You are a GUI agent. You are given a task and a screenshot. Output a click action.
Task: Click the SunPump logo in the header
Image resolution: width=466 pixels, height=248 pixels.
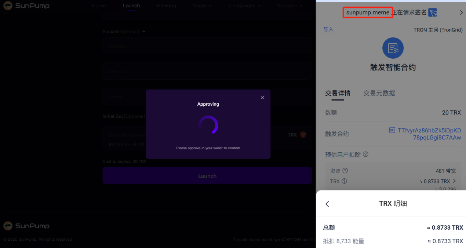point(26,6)
